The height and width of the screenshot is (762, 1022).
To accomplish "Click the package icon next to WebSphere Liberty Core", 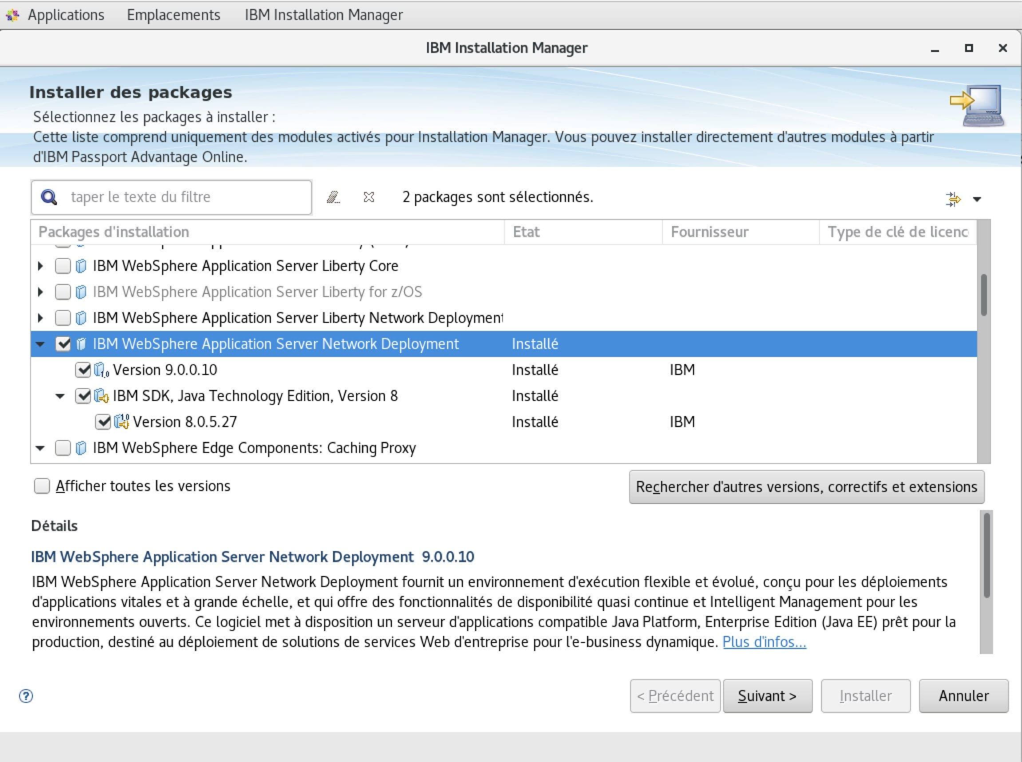I will [x=81, y=266].
